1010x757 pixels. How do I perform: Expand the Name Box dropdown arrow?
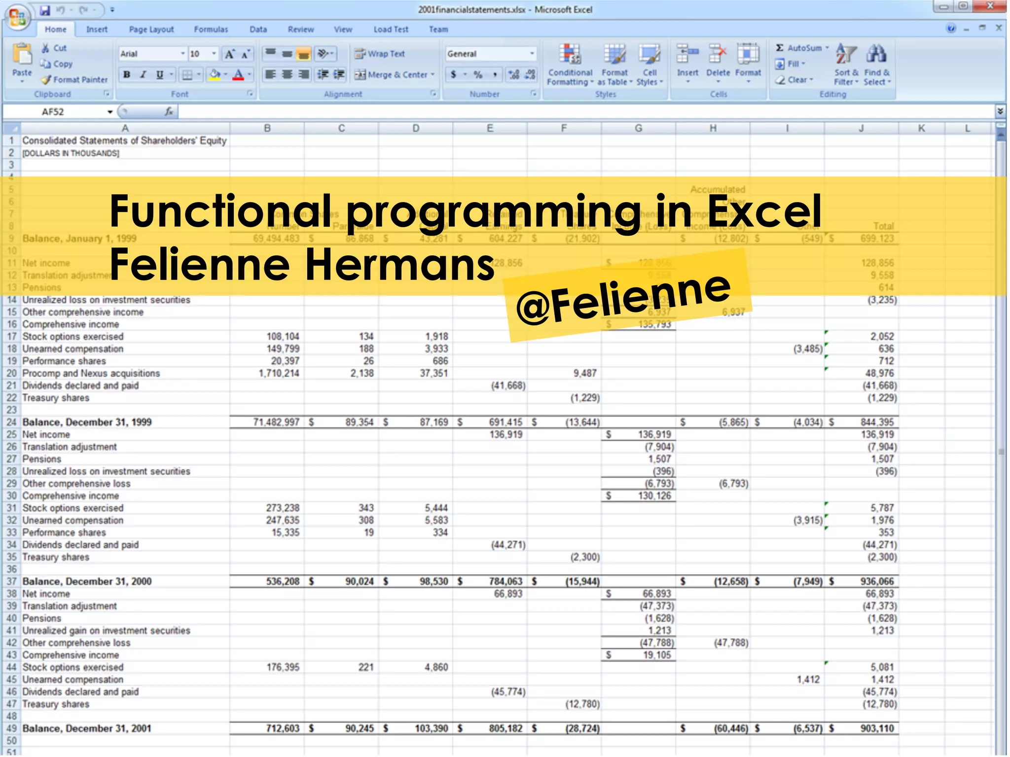point(110,112)
